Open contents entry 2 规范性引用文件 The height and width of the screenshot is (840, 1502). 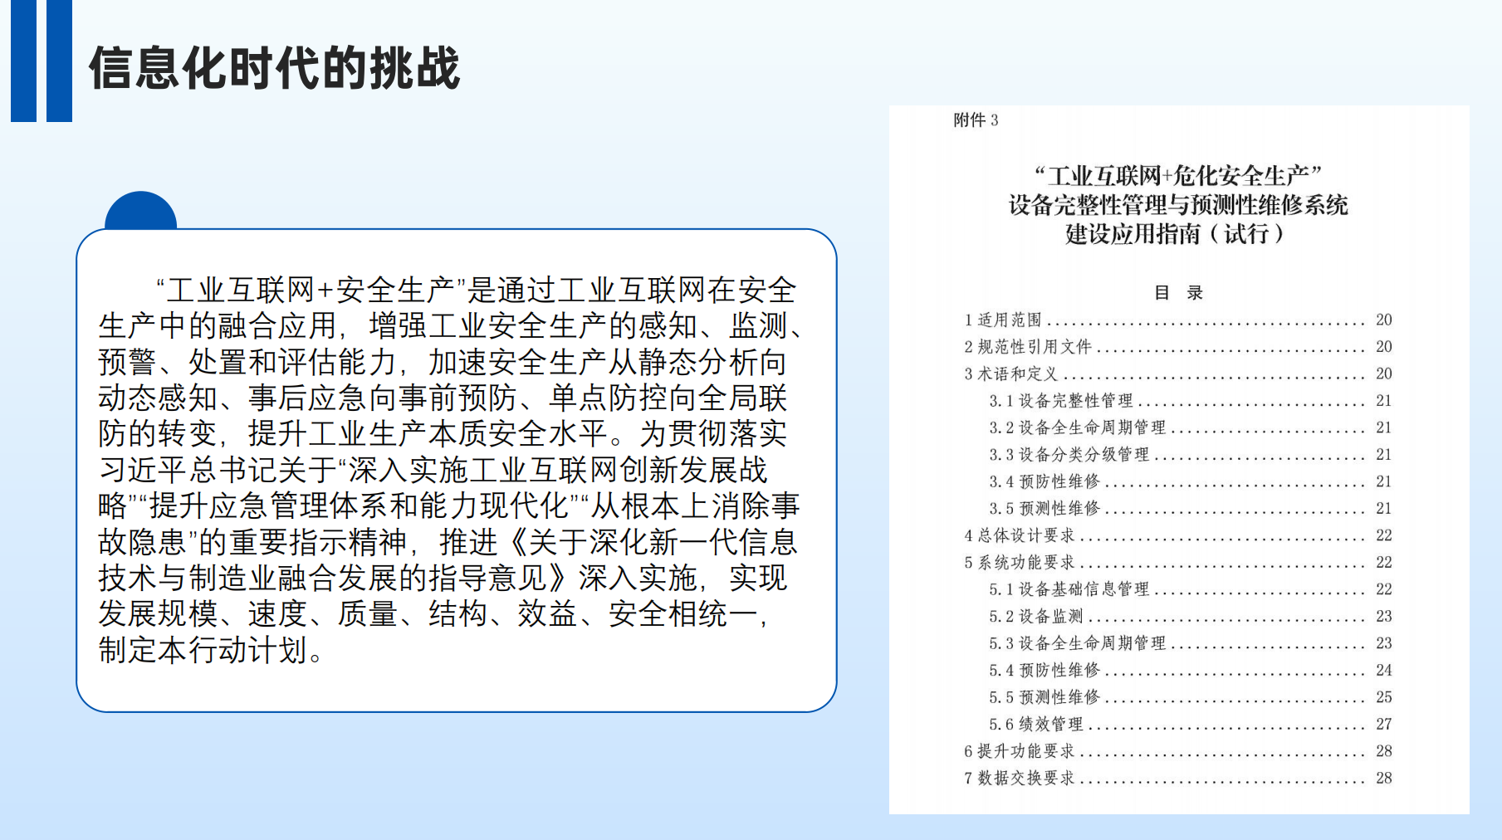coord(1178,346)
